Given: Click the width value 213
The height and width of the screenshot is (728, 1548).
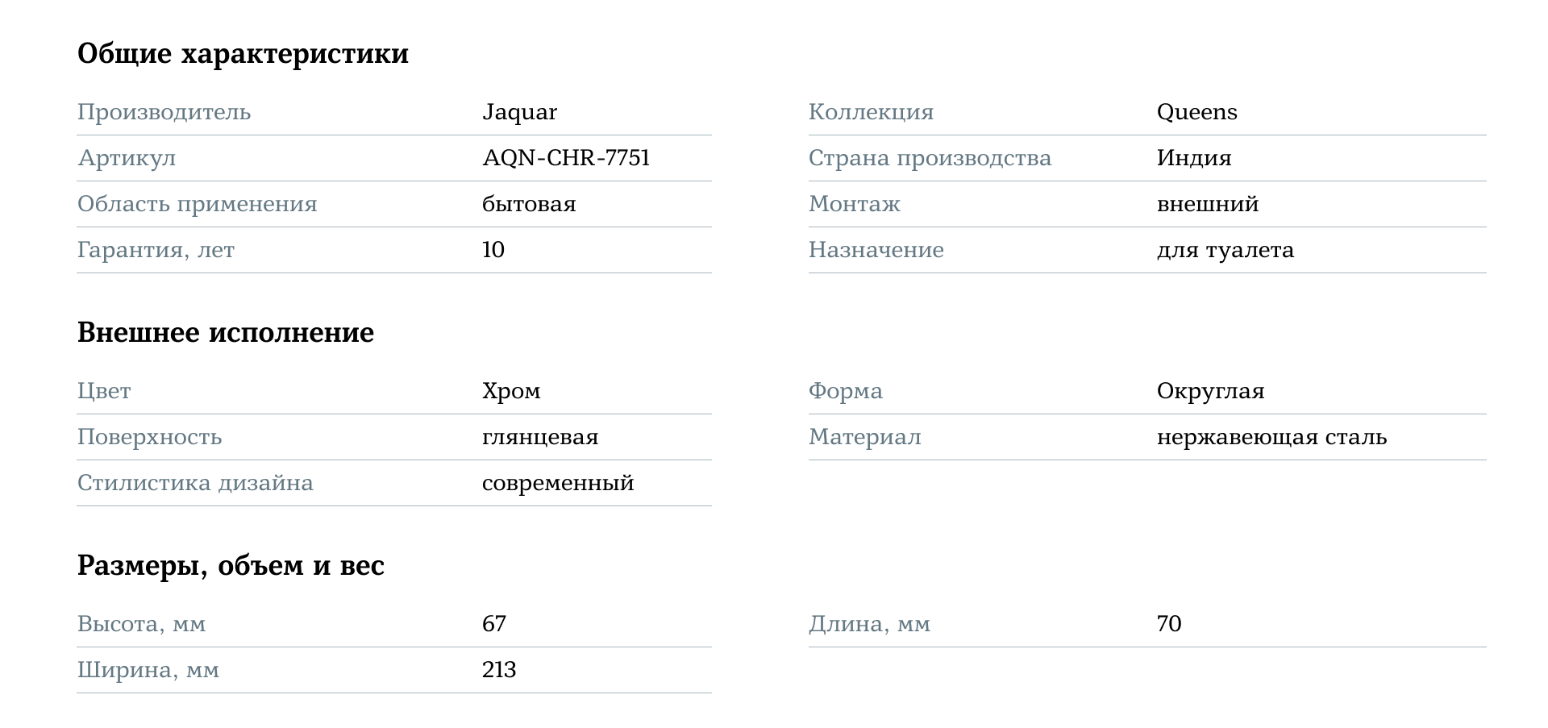Looking at the screenshot, I should [499, 670].
